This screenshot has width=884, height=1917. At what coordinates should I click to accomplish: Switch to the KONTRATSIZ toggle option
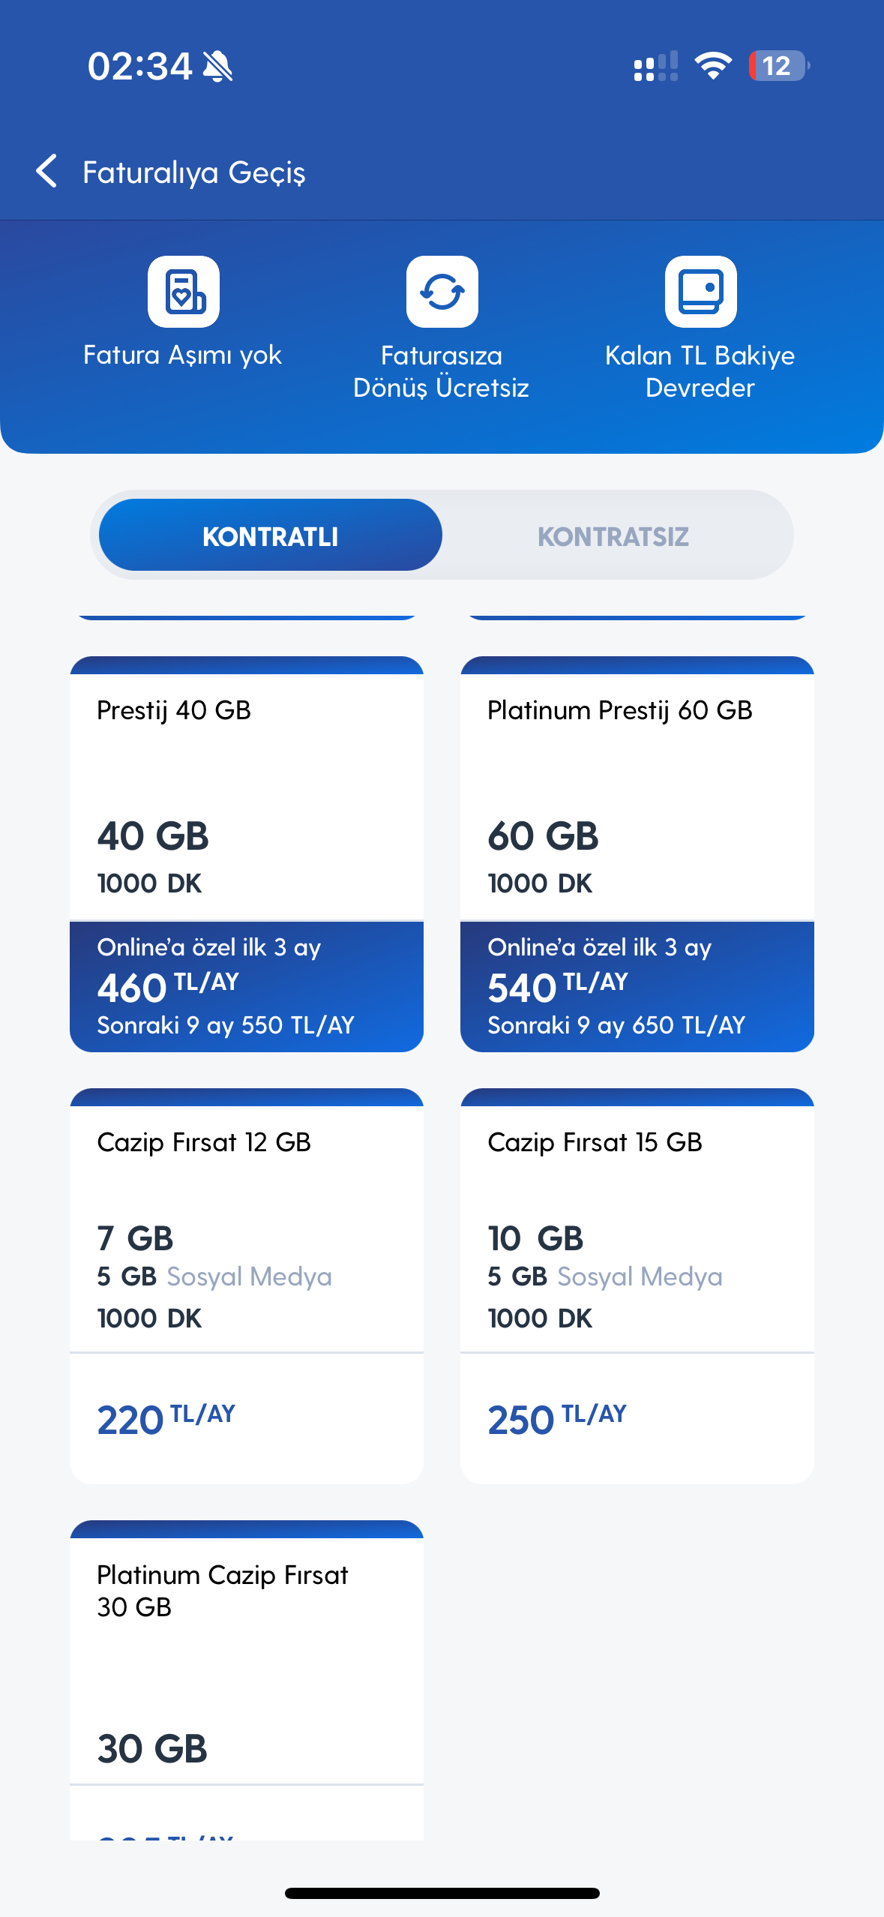613,536
